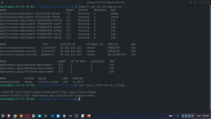The image size is (211, 119).
Task: Click node/minikube name
Action: tap(10, 82)
